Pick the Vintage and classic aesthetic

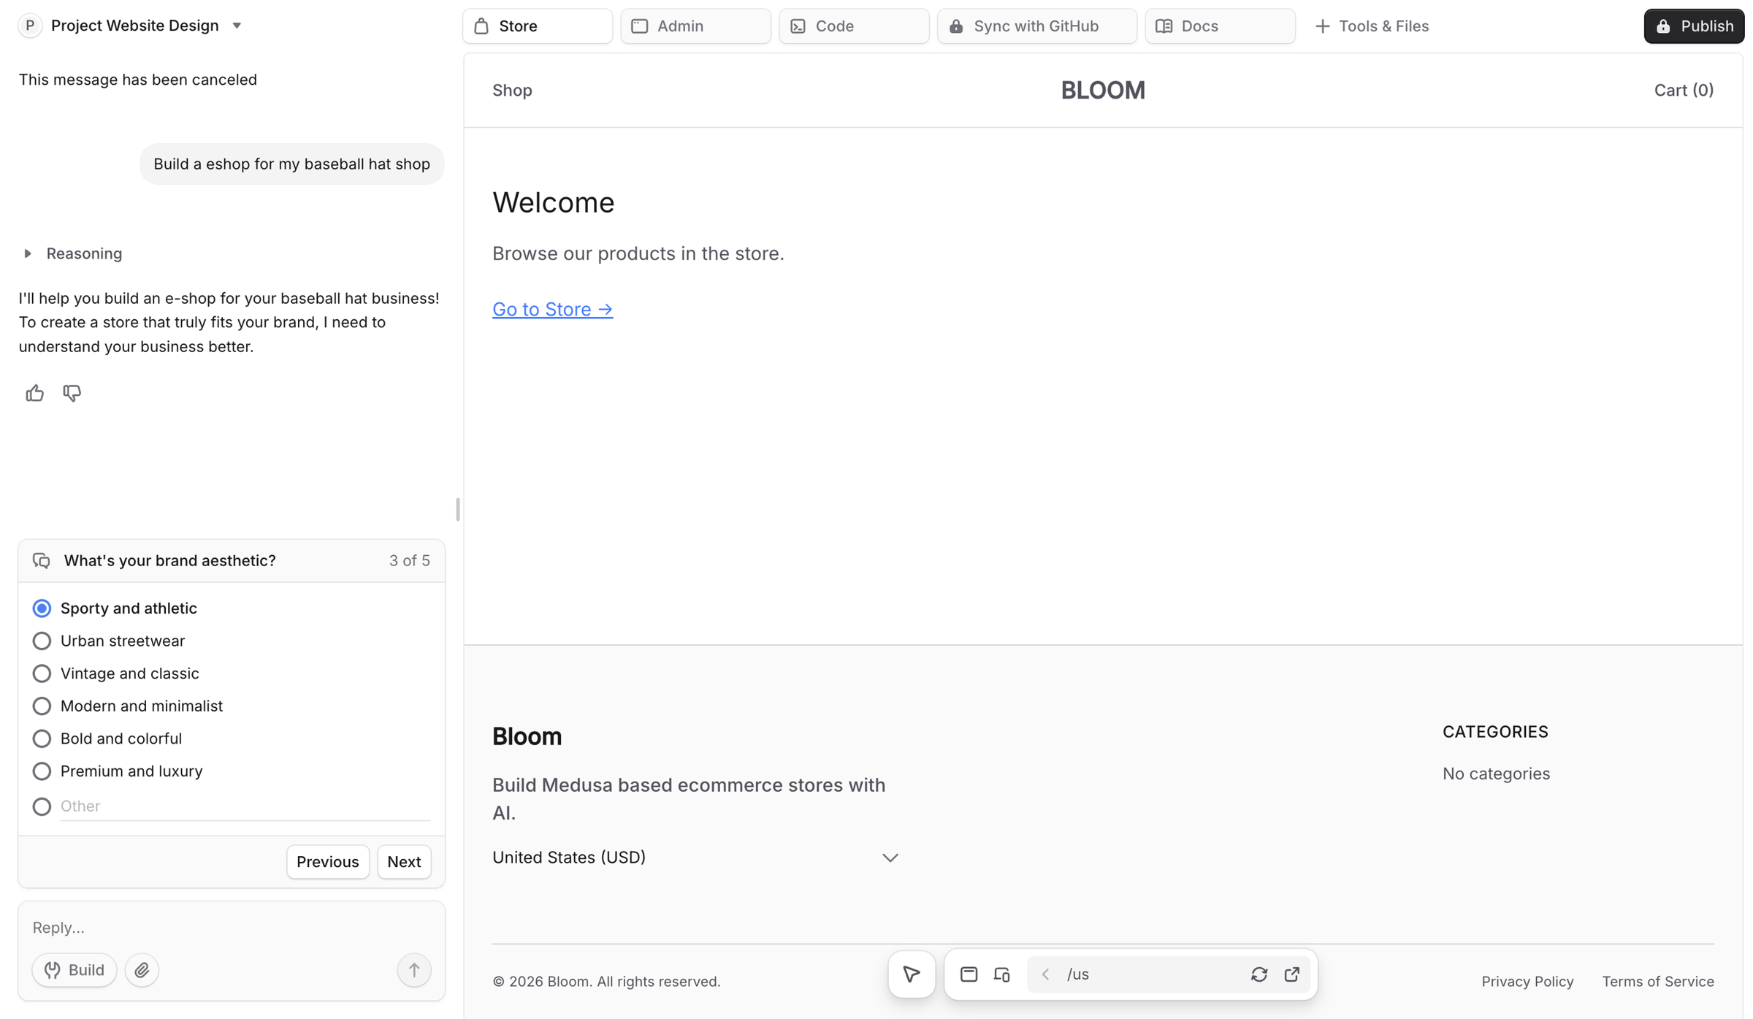42,673
